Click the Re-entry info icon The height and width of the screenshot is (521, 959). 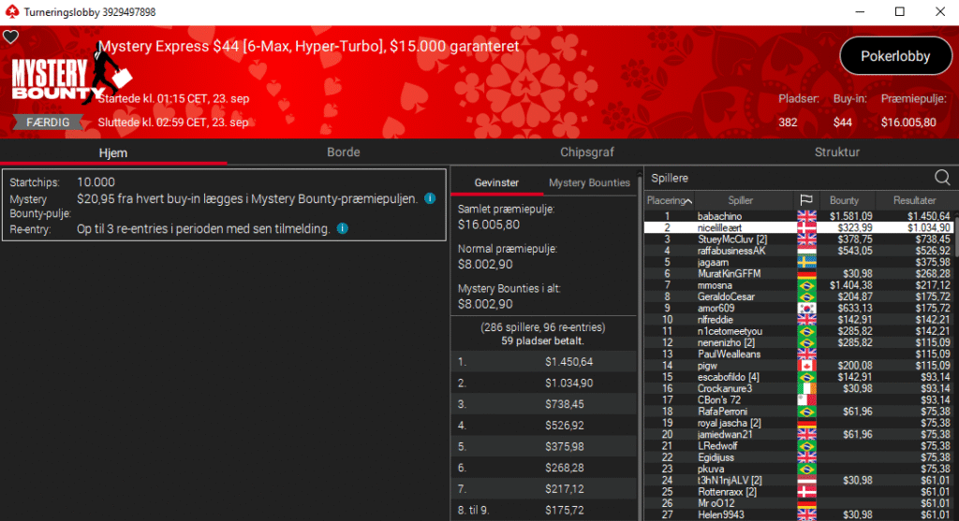pos(343,228)
